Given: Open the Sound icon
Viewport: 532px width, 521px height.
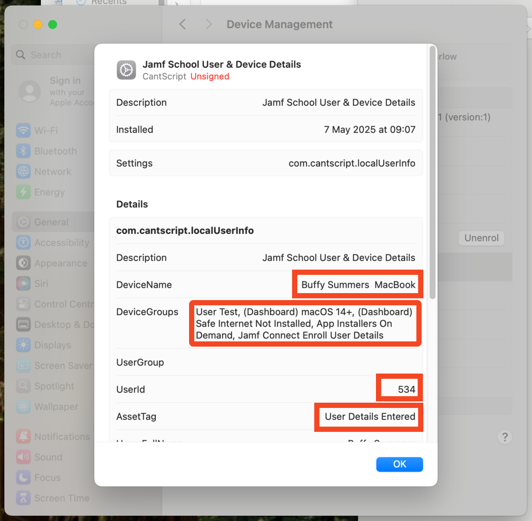Looking at the screenshot, I should pos(23,457).
